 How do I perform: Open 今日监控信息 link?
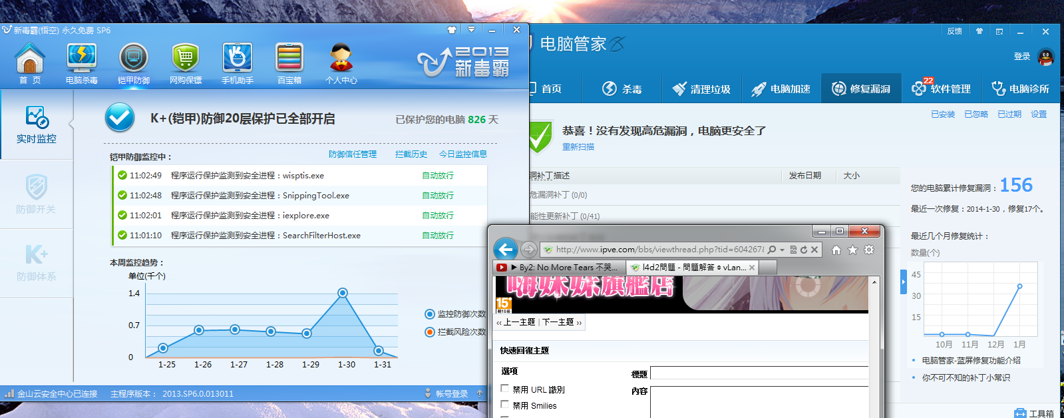(463, 154)
